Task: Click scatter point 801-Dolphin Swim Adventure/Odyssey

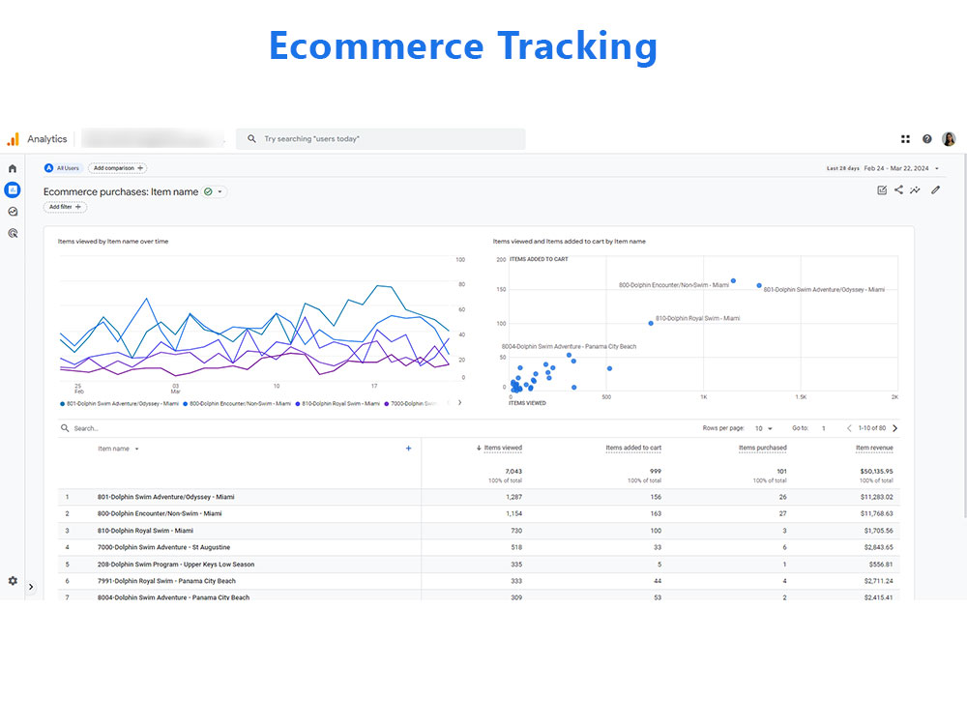Action: click(759, 285)
